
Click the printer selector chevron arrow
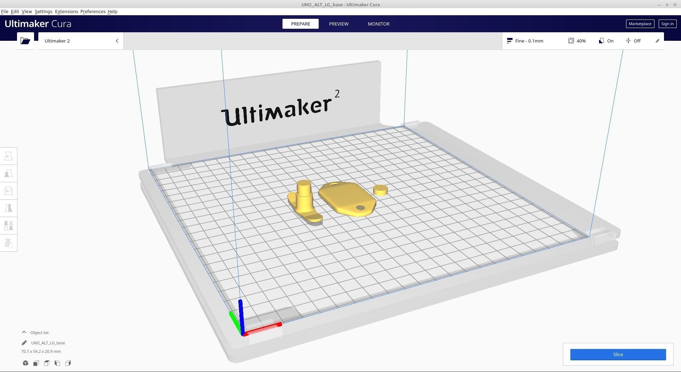(117, 41)
